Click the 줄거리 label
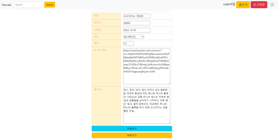The height and width of the screenshot is (139, 278). (x=98, y=89)
